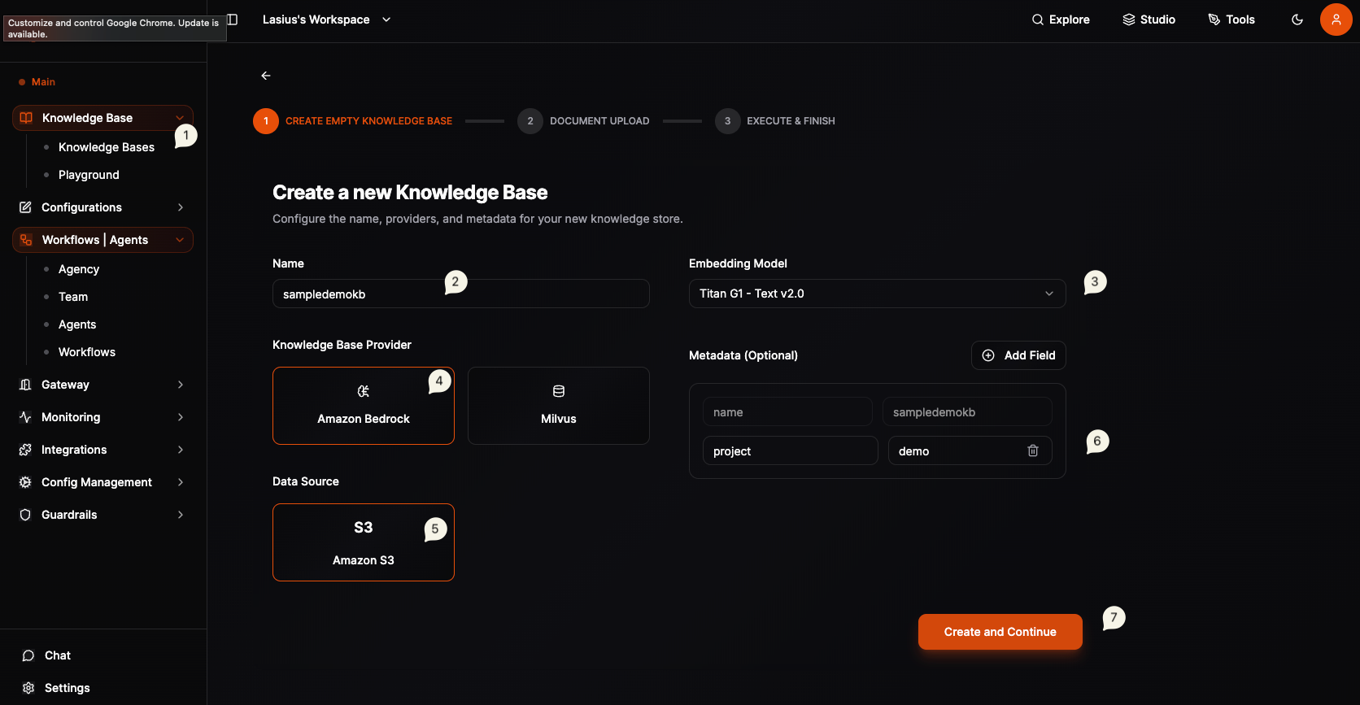Click the Add Field button
Screen dimensions: 1360x705
(1018, 355)
